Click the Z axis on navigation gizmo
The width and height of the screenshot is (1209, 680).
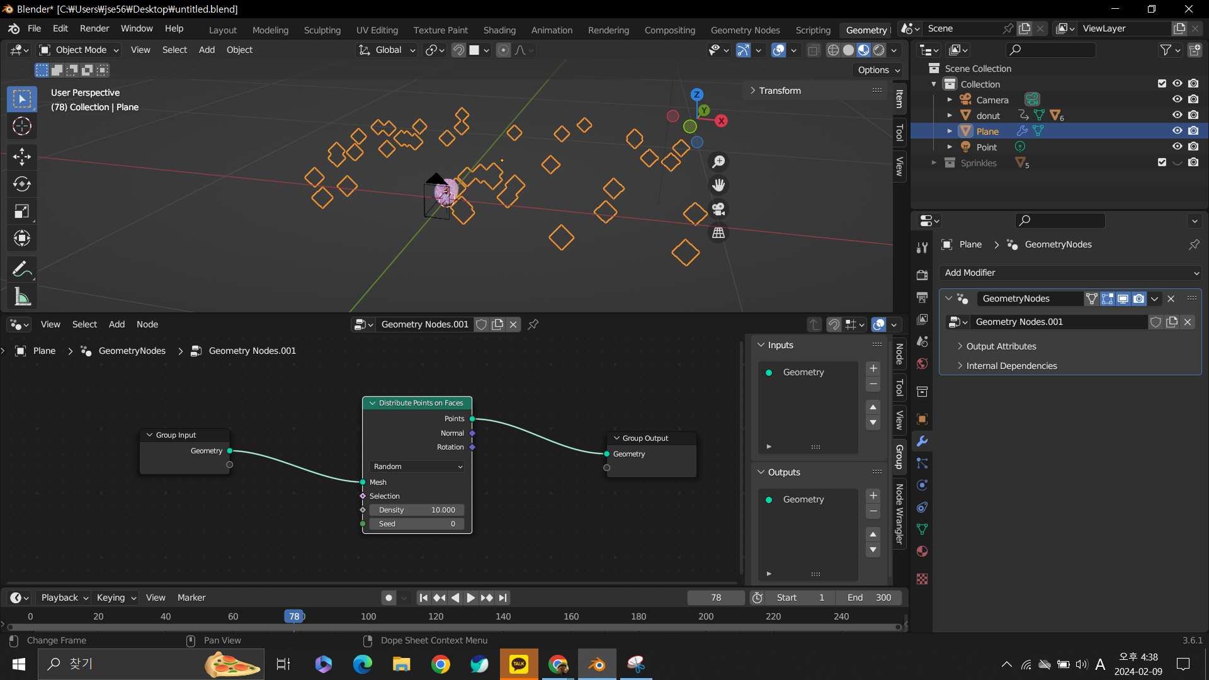pyautogui.click(x=696, y=94)
